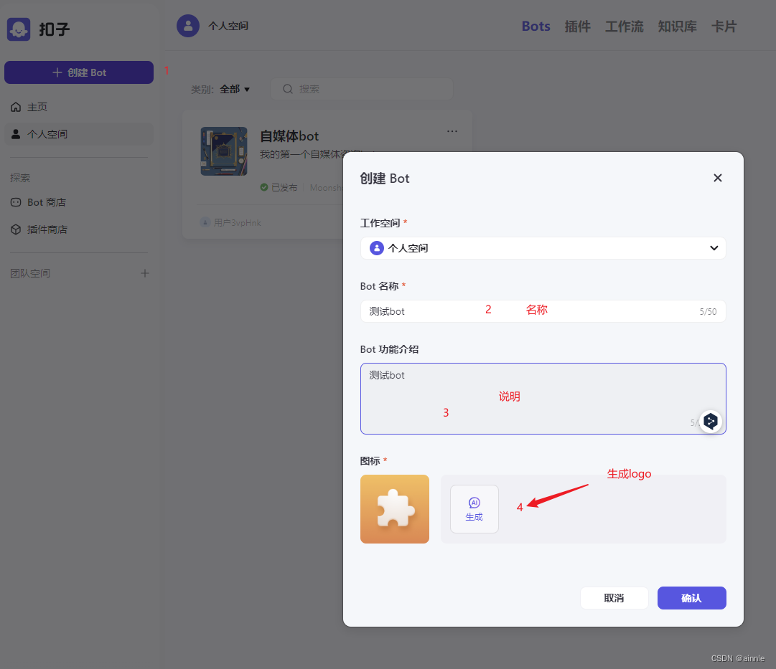Screen dimensions: 776x669
Task: Open Bot 商店 in the sidebar
Action: [x=79, y=202]
